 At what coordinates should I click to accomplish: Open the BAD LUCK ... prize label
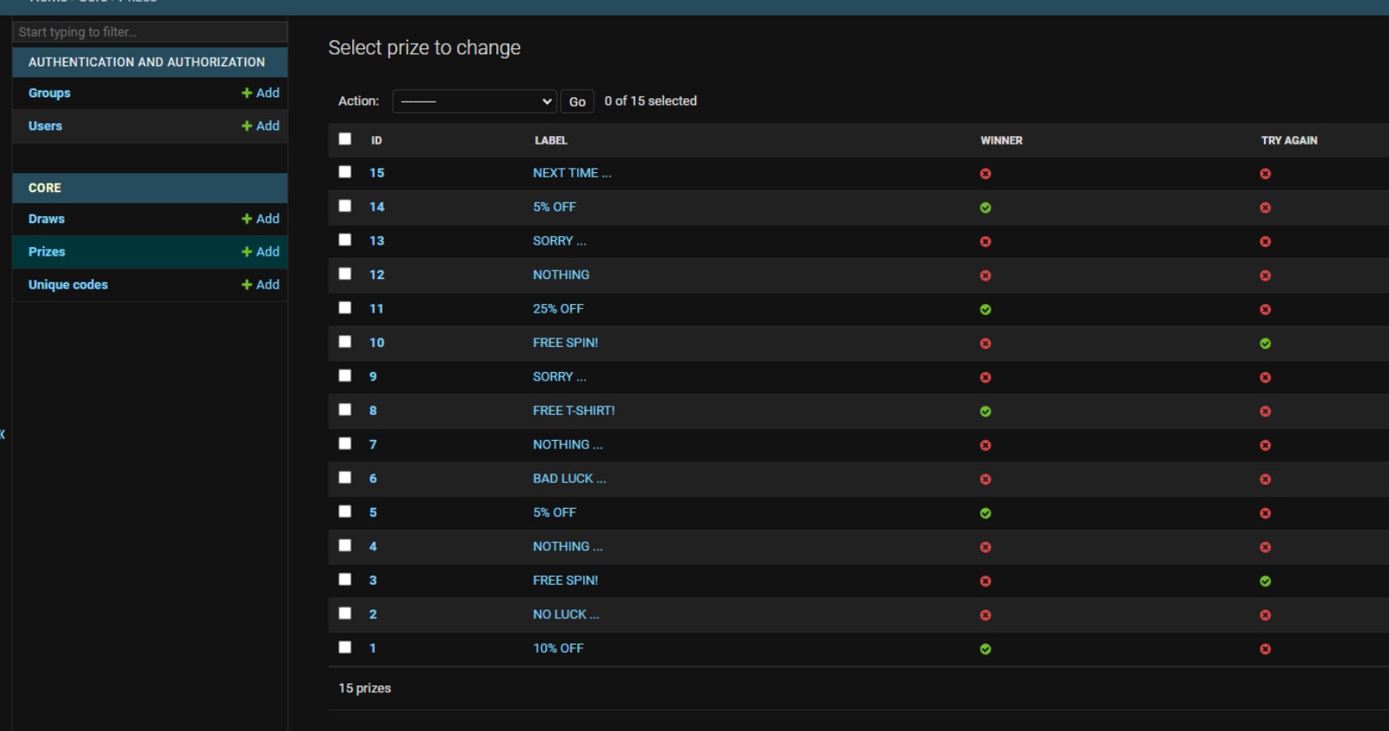(x=570, y=479)
